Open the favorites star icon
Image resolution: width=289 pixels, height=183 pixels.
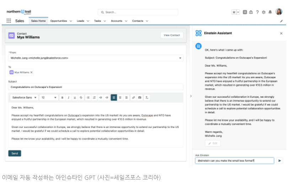click(234, 12)
